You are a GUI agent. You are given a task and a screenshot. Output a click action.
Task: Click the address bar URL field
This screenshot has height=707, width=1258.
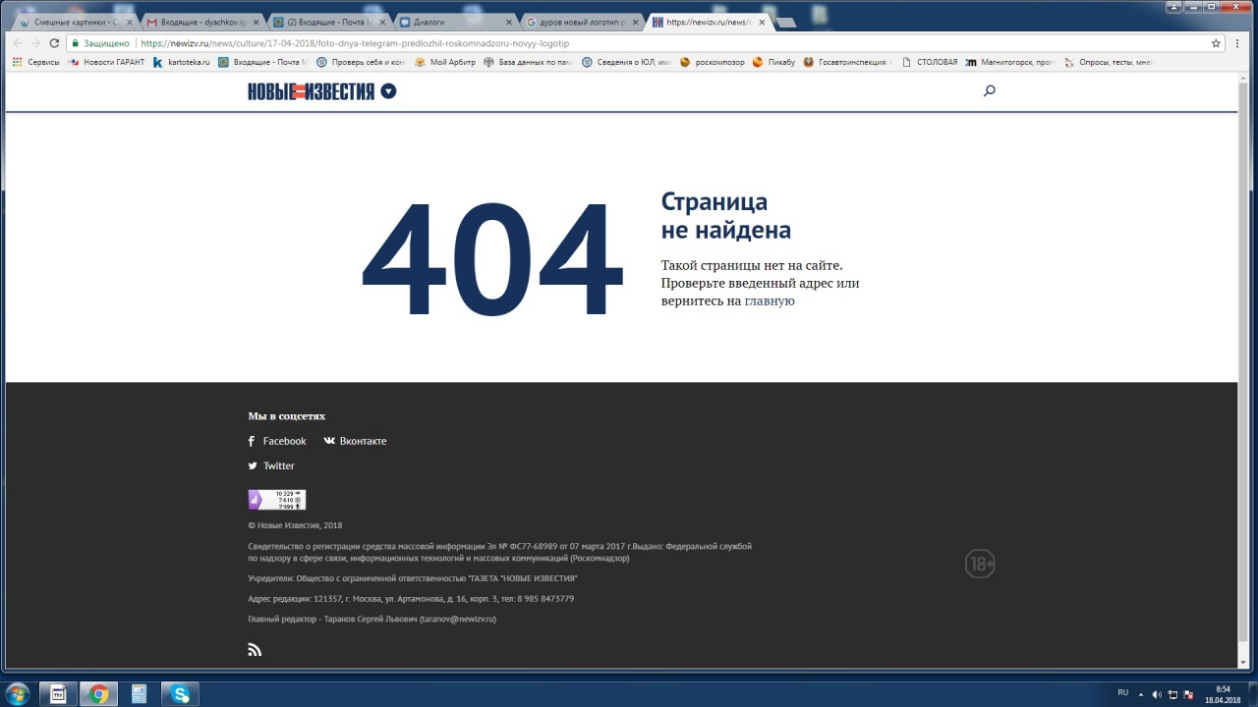590,43
